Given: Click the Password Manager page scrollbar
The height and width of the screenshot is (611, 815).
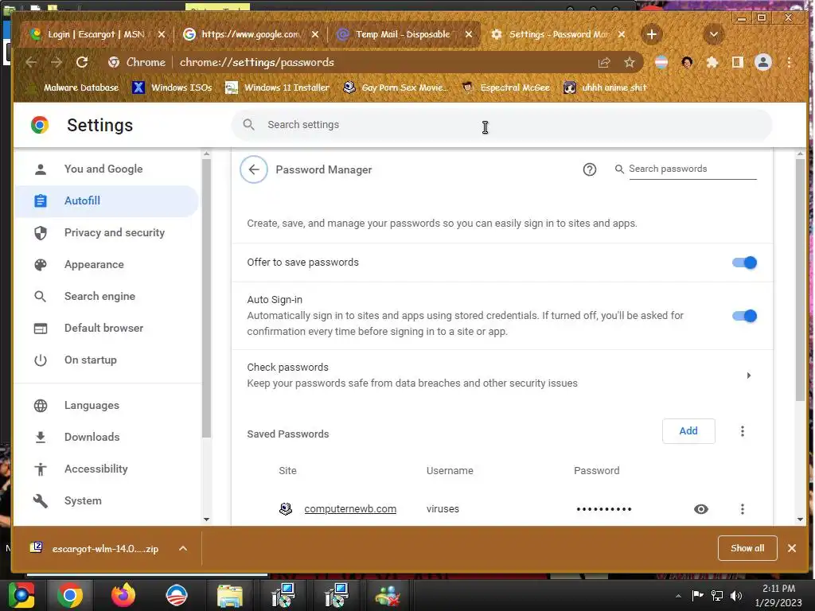Looking at the screenshot, I should coord(800,279).
